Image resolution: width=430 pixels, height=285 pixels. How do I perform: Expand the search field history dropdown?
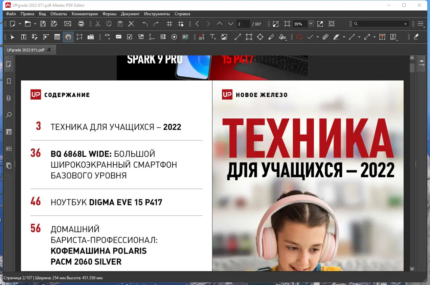pos(405,24)
